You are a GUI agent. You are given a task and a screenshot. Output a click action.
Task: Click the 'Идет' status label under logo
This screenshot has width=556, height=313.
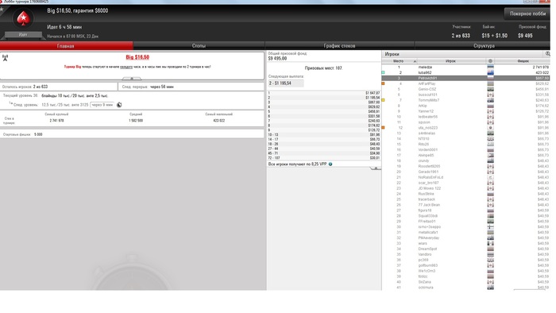click(23, 35)
